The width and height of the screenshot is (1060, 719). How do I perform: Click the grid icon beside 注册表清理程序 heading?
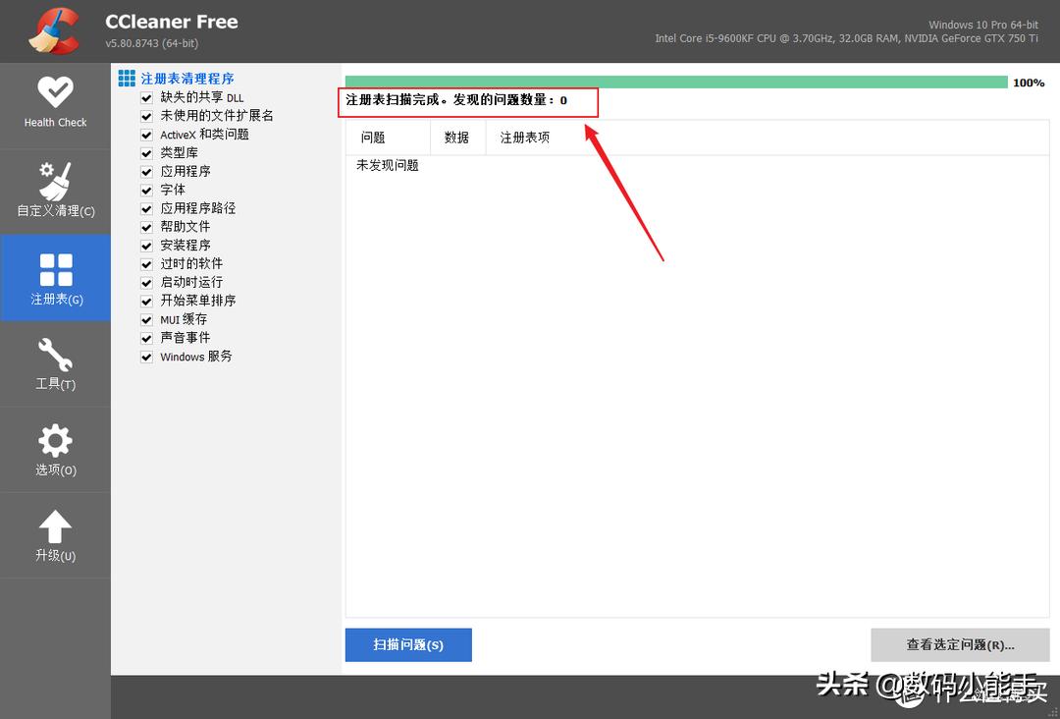point(127,78)
